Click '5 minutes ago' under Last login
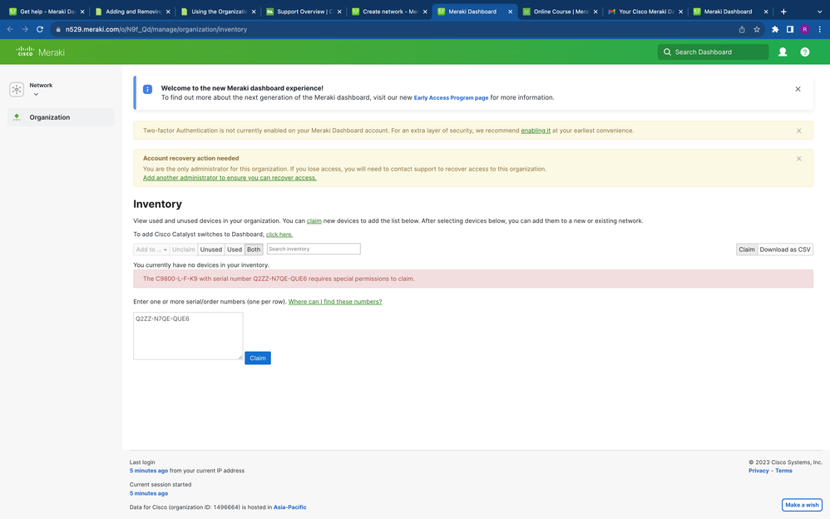Image resolution: width=830 pixels, height=519 pixels. tap(149, 471)
